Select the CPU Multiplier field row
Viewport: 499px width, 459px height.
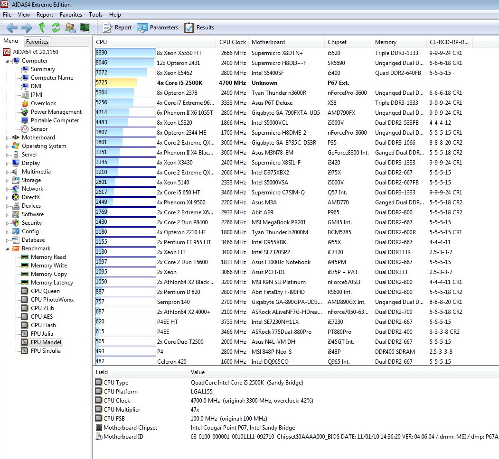point(296,410)
